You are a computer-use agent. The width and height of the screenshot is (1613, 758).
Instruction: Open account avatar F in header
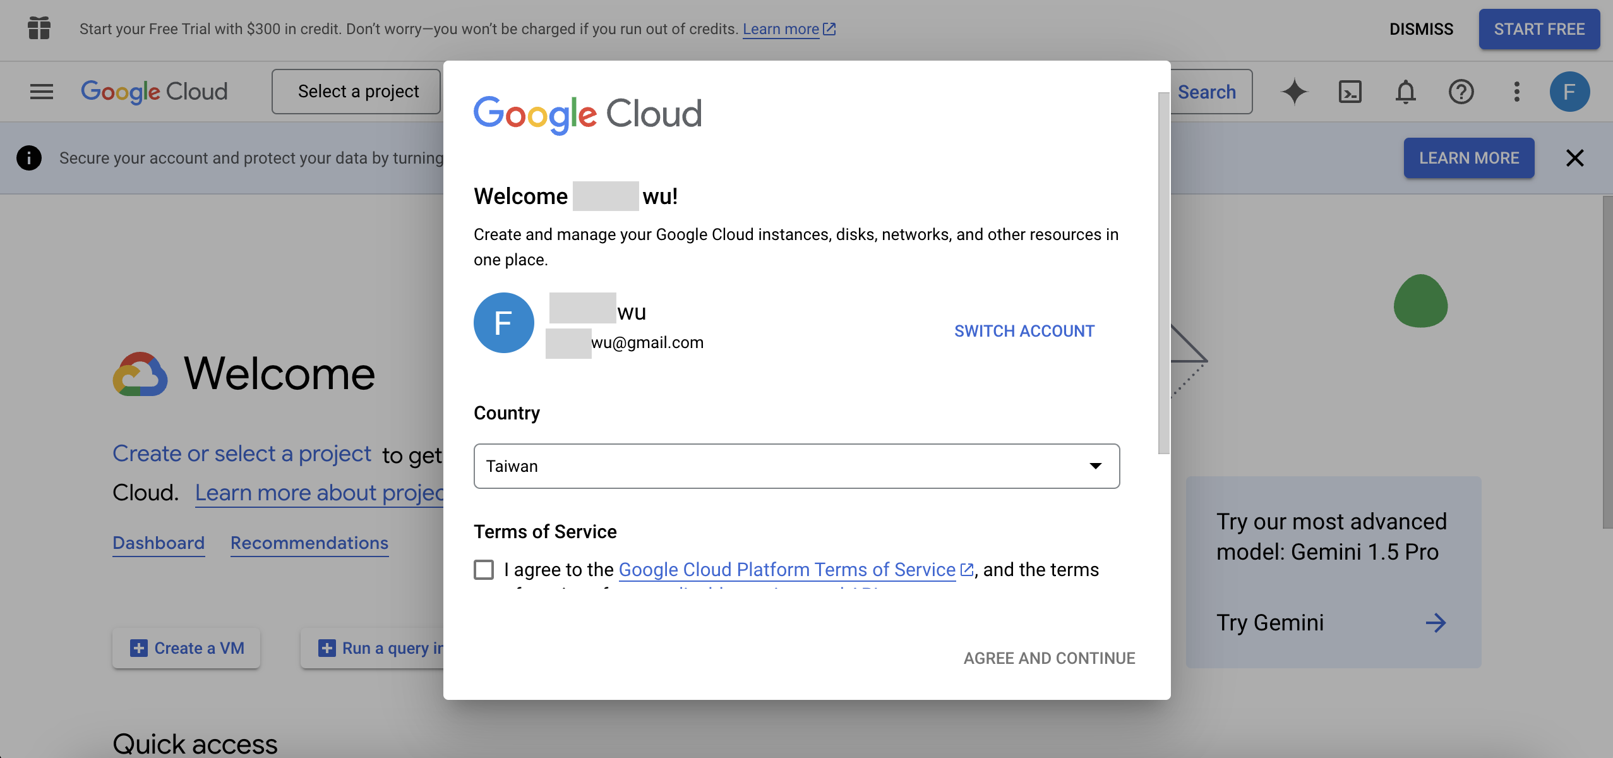pos(1569,92)
